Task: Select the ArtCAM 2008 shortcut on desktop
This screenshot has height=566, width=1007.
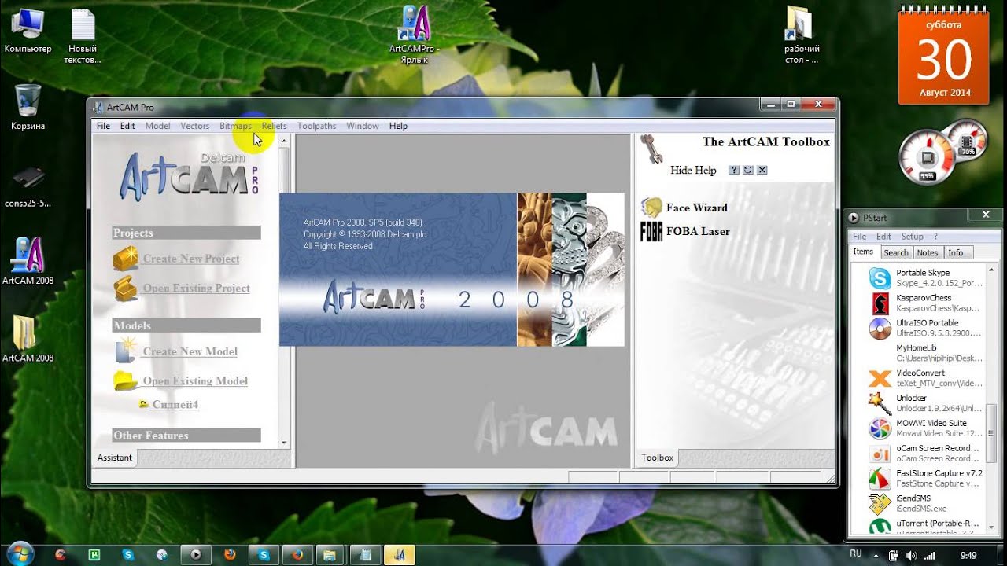Action: [28, 261]
